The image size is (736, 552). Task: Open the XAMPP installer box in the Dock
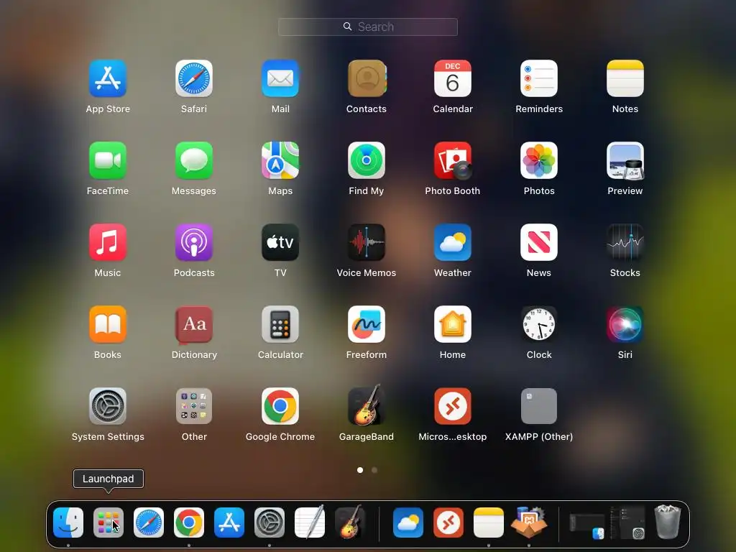click(x=529, y=522)
